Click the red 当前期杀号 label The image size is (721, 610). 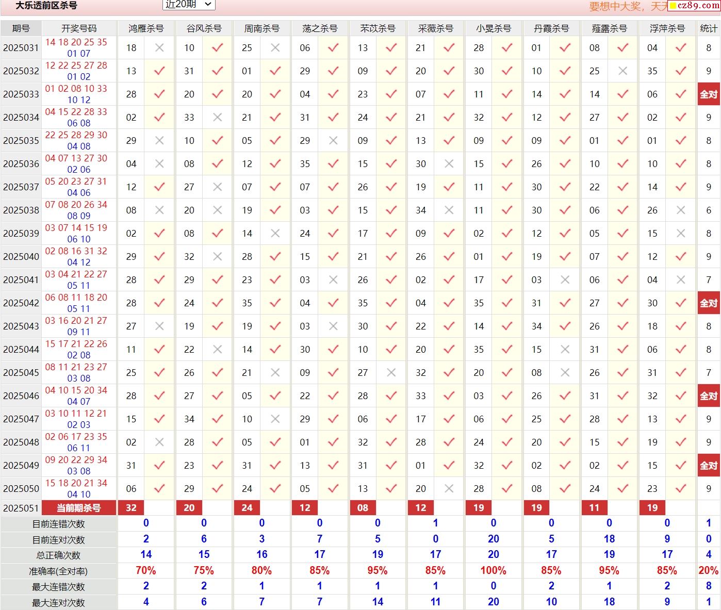point(79,508)
